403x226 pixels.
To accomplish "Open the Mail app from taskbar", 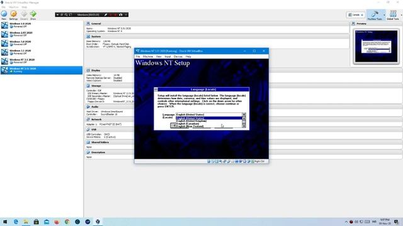I will pos(47,222).
